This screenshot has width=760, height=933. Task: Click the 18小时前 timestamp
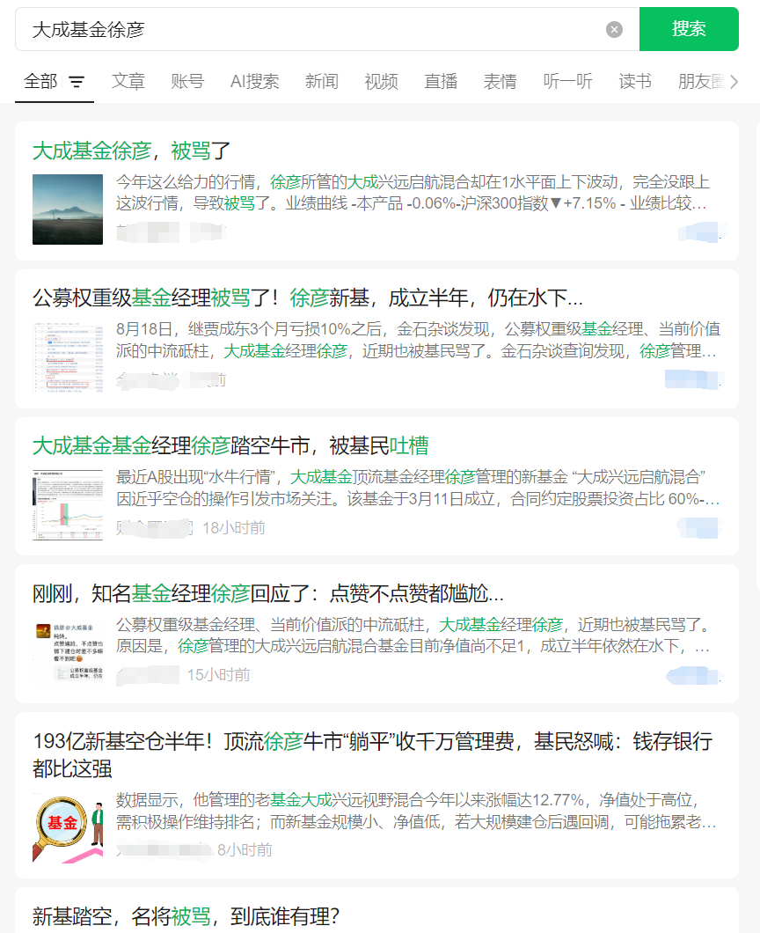click(x=234, y=528)
